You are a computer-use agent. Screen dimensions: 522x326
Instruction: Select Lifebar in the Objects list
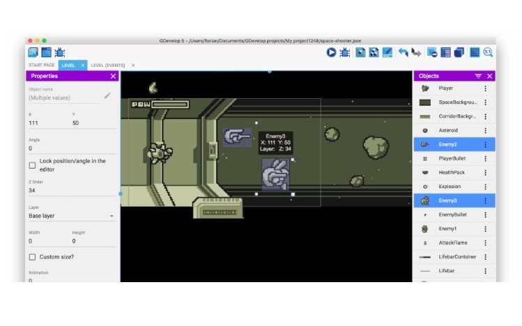pyautogui.click(x=454, y=271)
